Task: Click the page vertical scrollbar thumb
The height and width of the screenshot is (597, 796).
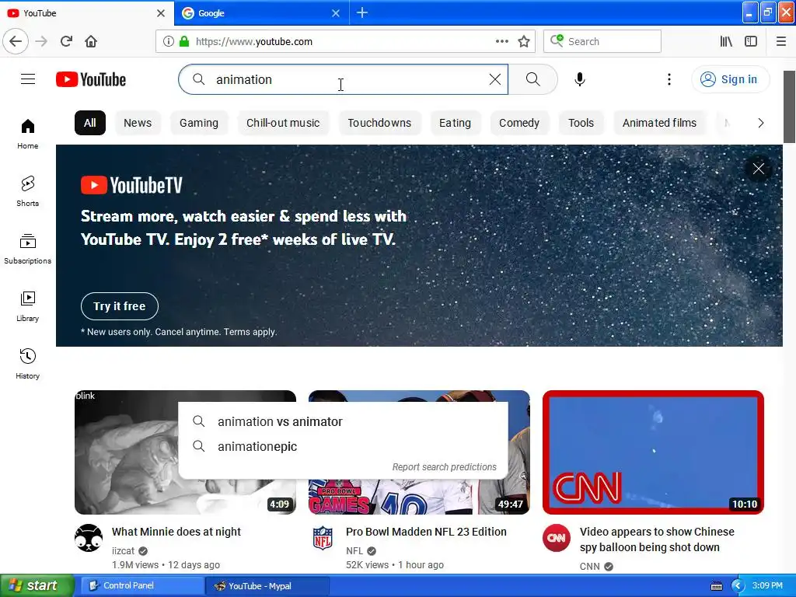Action: coord(789,106)
